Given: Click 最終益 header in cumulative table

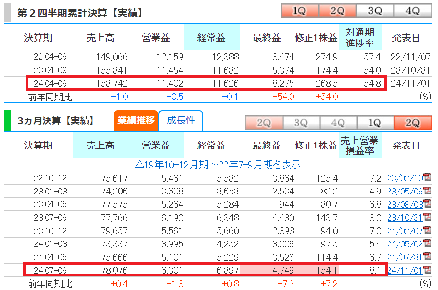Looking at the screenshot, I should point(267,38).
